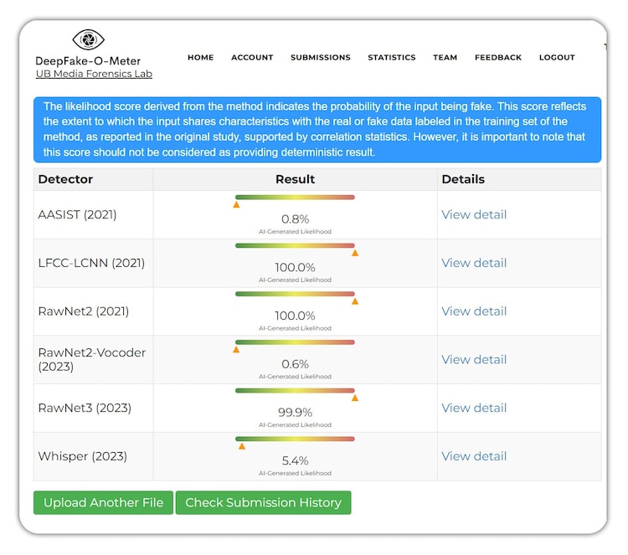
Task: Open the UB Media Forensics Lab link
Action: point(94,74)
